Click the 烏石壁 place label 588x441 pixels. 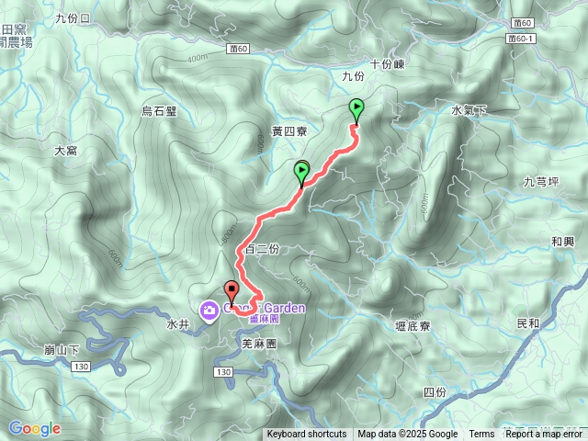[159, 111]
